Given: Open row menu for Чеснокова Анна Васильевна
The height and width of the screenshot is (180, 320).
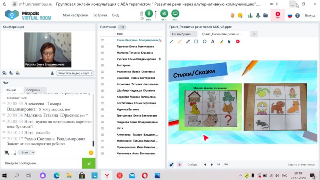Looking at the screenshot, I should pyautogui.click(x=102, y=154).
